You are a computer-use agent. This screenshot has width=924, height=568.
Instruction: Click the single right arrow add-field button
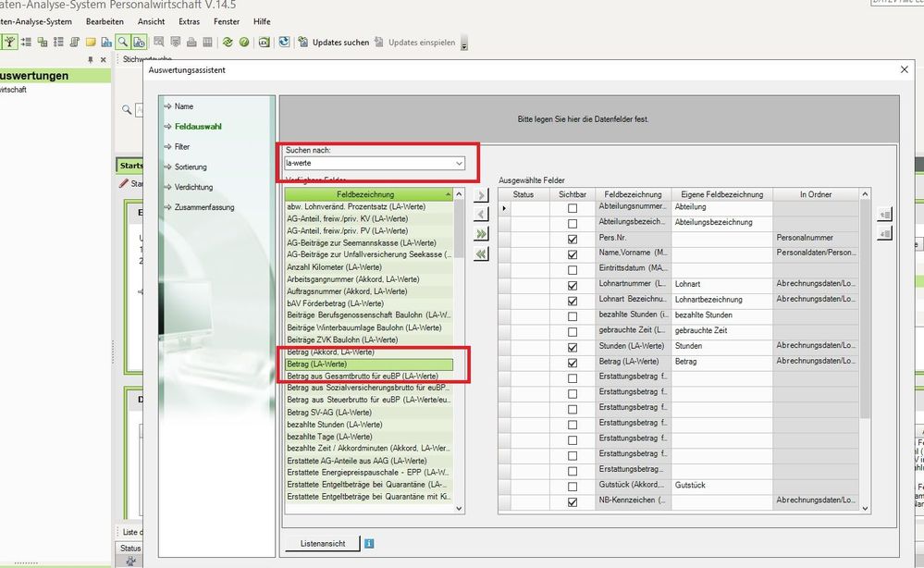click(481, 195)
